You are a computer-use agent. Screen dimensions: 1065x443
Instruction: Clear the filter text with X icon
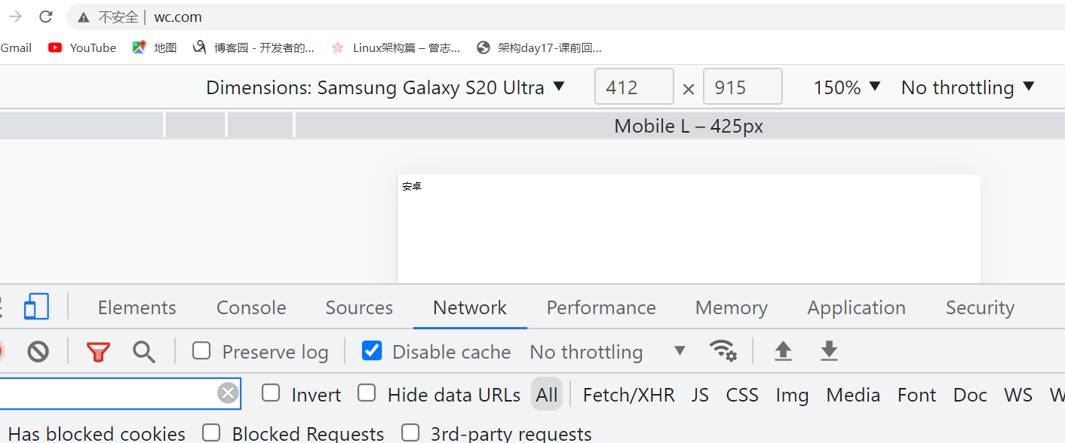(x=228, y=393)
